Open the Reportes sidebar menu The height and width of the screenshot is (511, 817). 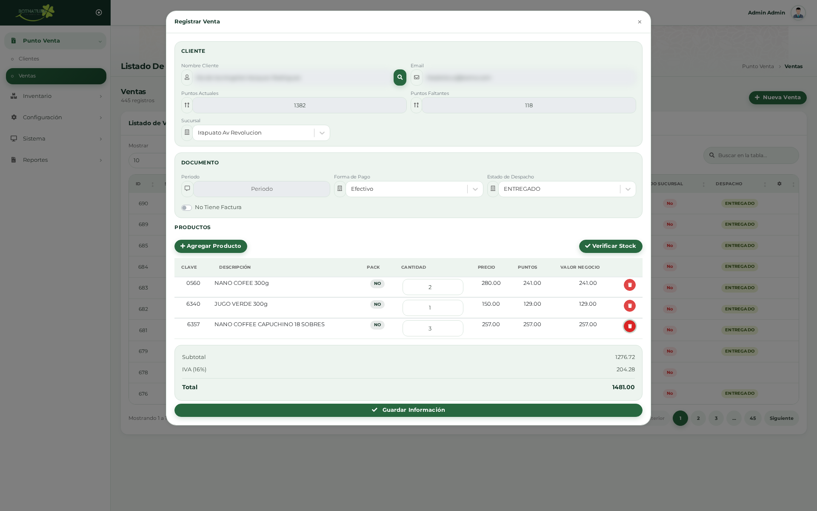(x=56, y=160)
